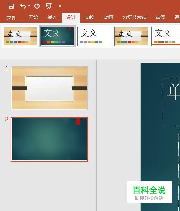The width and height of the screenshot is (180, 211).
Task: Click the Redo/Repeat icon
Action: [x=37, y=6]
